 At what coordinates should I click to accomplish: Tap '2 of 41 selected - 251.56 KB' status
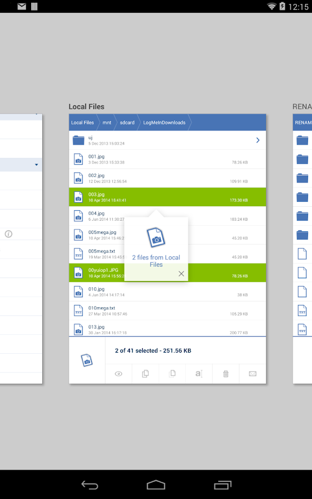pyautogui.click(x=153, y=350)
